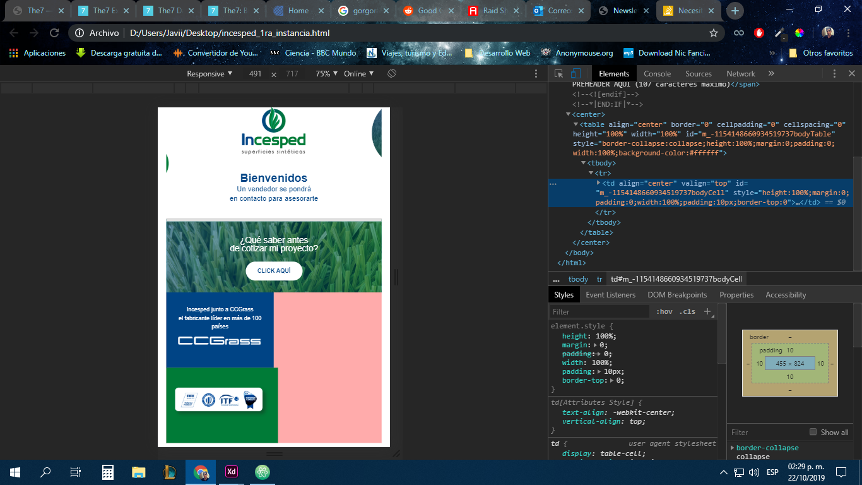Open the Responsive device dropdown
Screen dimensions: 862x485
click(x=210, y=74)
